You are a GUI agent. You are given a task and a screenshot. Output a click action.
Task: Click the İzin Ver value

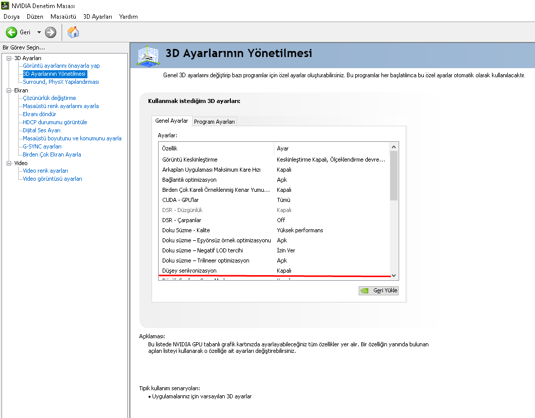286,250
